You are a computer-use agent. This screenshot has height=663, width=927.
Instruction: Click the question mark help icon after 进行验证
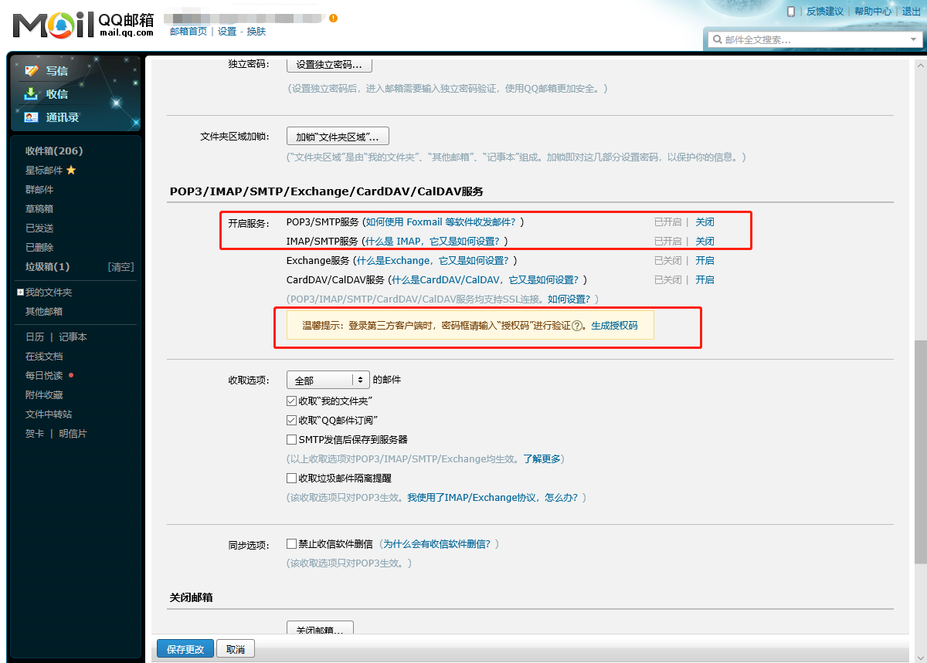tap(577, 326)
